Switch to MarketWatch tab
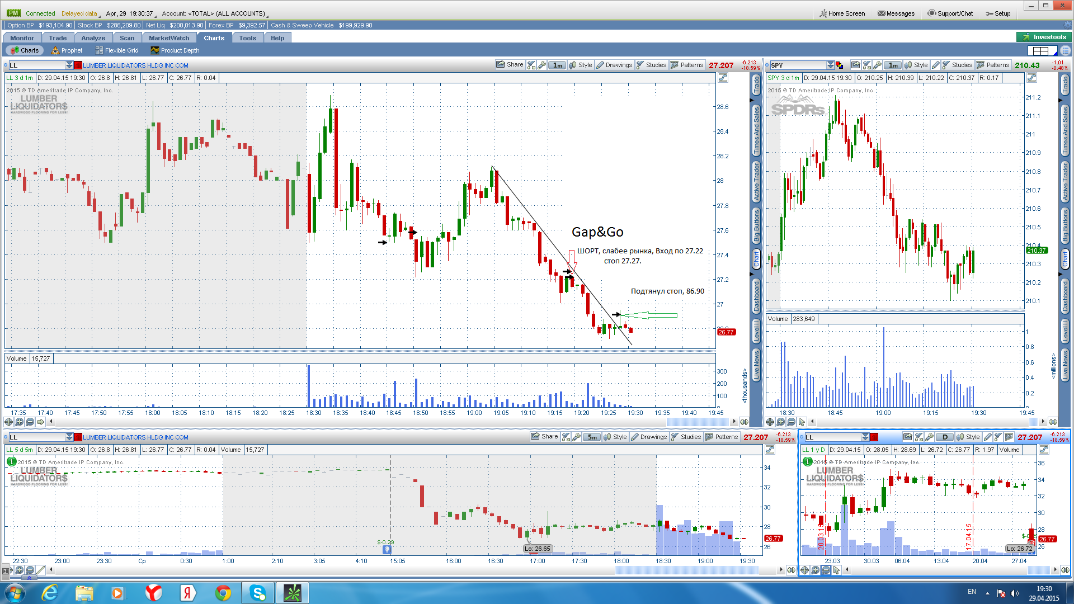The width and height of the screenshot is (1074, 604). [x=169, y=38]
